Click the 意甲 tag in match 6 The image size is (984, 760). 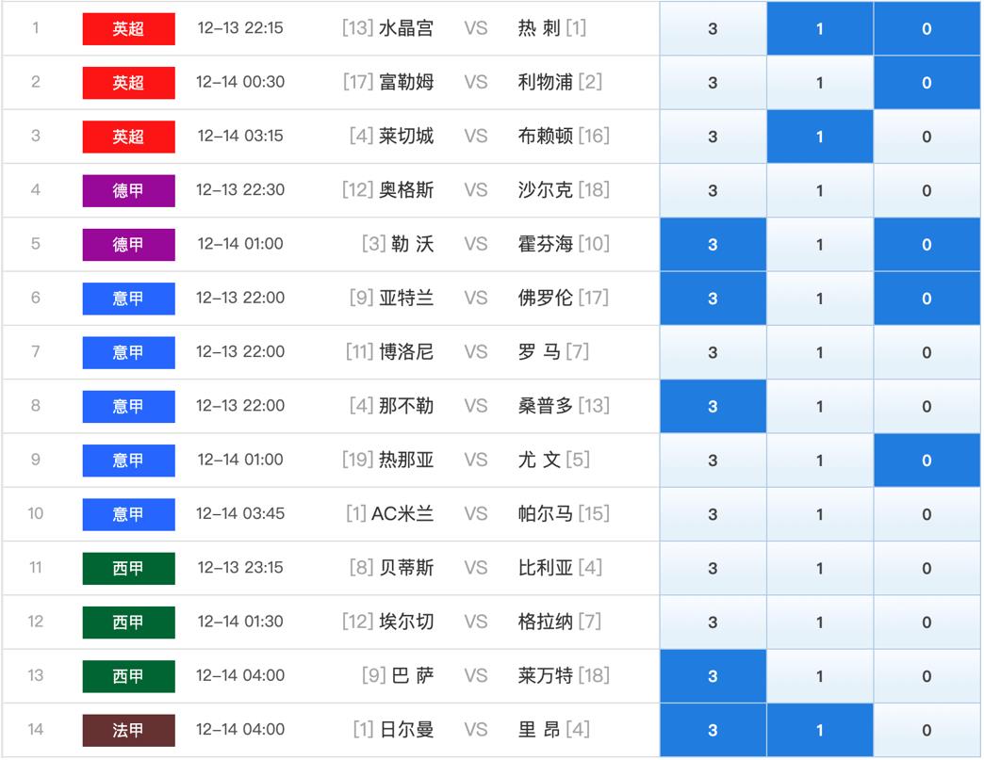(x=128, y=299)
